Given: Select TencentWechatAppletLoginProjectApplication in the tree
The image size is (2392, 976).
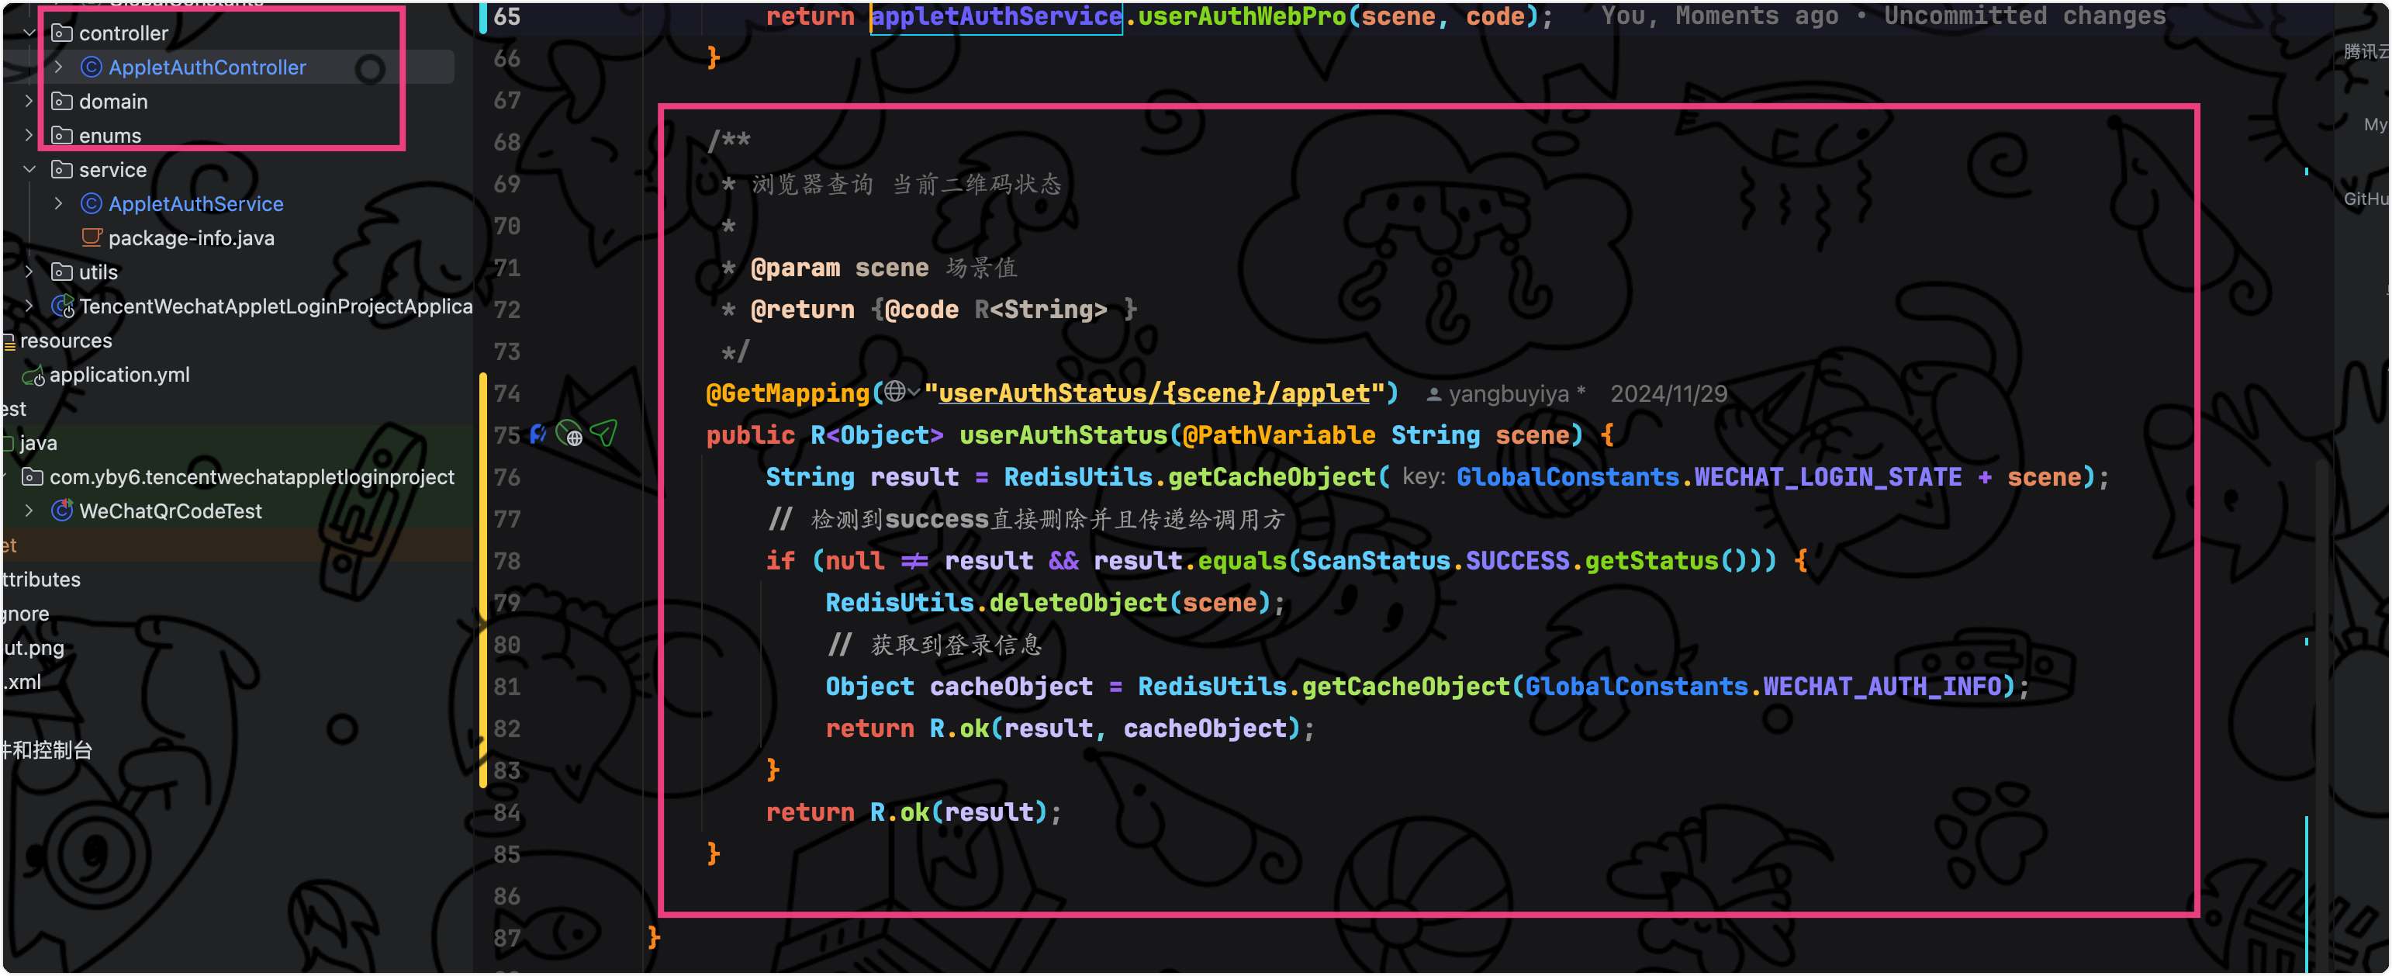Looking at the screenshot, I should (x=275, y=306).
